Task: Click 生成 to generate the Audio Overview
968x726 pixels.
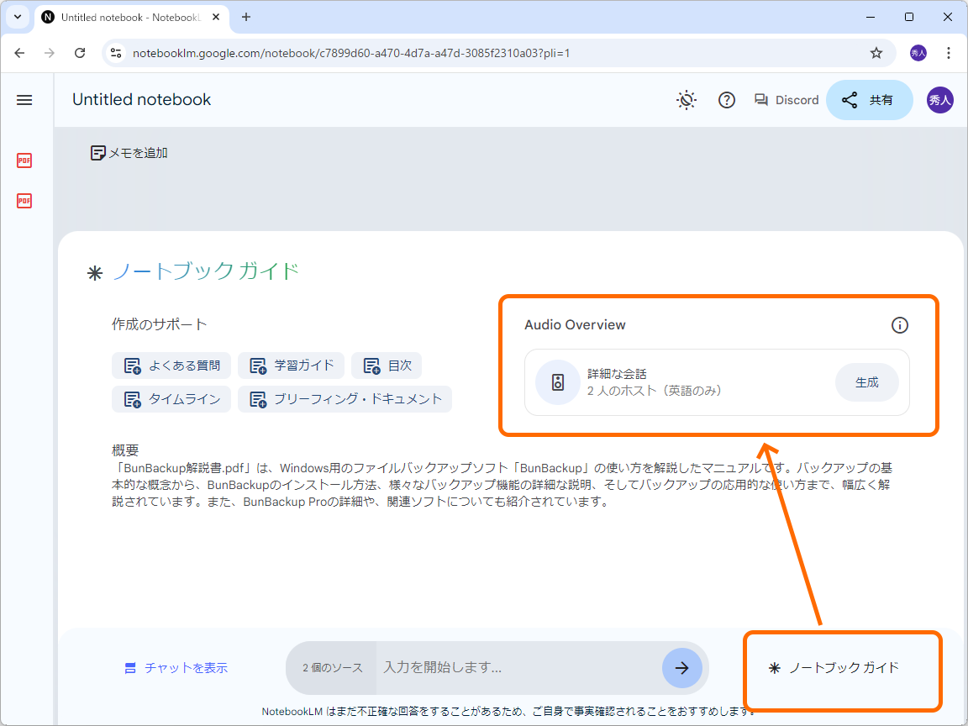Action: 866,384
